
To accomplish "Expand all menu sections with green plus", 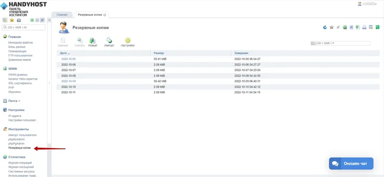I will 32,20.
